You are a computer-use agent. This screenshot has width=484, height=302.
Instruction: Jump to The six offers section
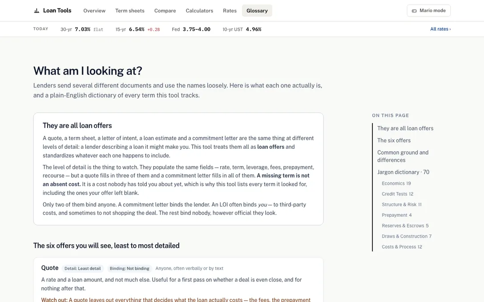point(394,140)
